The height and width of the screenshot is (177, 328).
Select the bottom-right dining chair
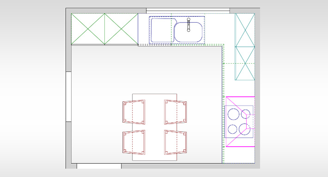tap(175, 142)
